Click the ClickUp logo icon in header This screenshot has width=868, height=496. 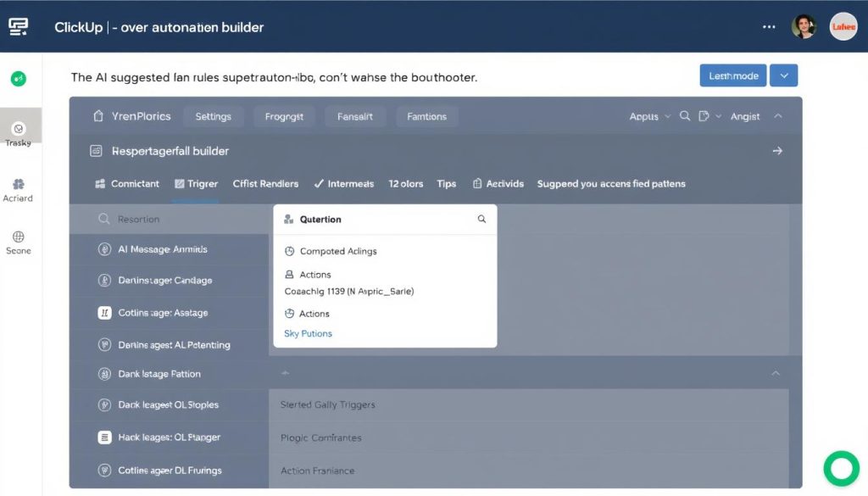tap(18, 26)
